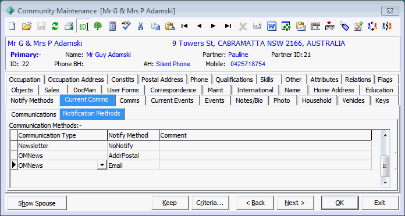Click the grid with red arrow icon
The height and width of the screenshot is (216, 405).
(x=330, y=26)
